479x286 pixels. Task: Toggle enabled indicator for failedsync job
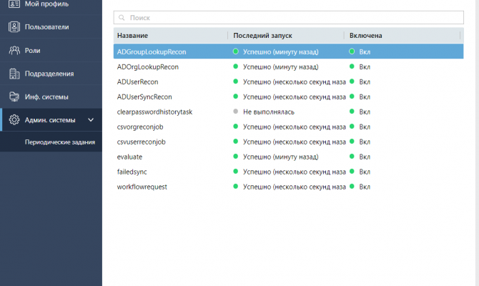[352, 172]
